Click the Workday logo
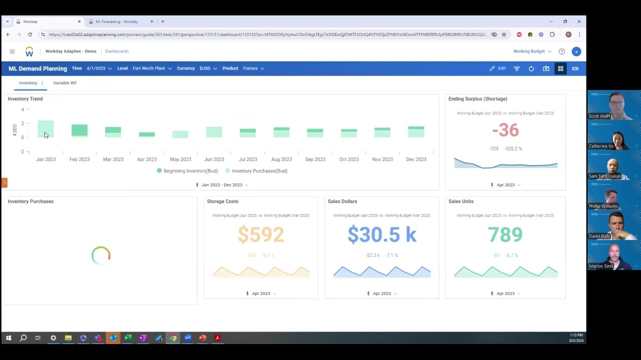The height and width of the screenshot is (360, 641). click(29, 51)
